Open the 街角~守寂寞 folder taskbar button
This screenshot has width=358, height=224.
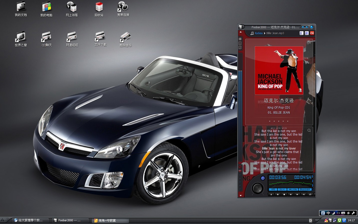pyautogui.click(x=110, y=220)
